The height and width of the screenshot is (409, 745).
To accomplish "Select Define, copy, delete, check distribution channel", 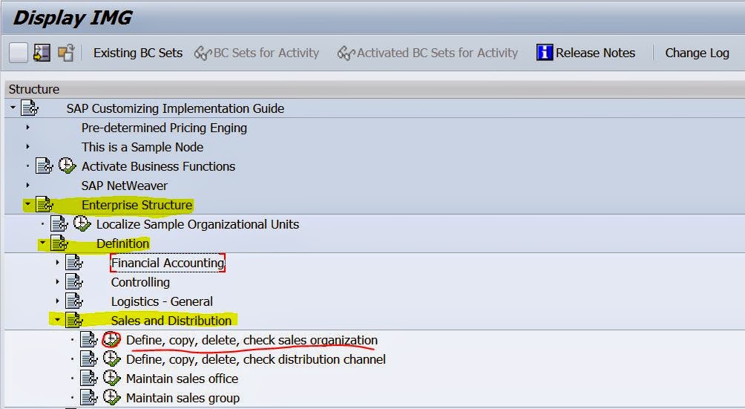I will 255,359.
